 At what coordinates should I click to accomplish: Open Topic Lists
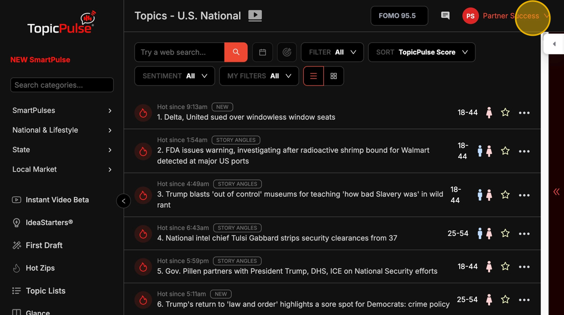38,290
